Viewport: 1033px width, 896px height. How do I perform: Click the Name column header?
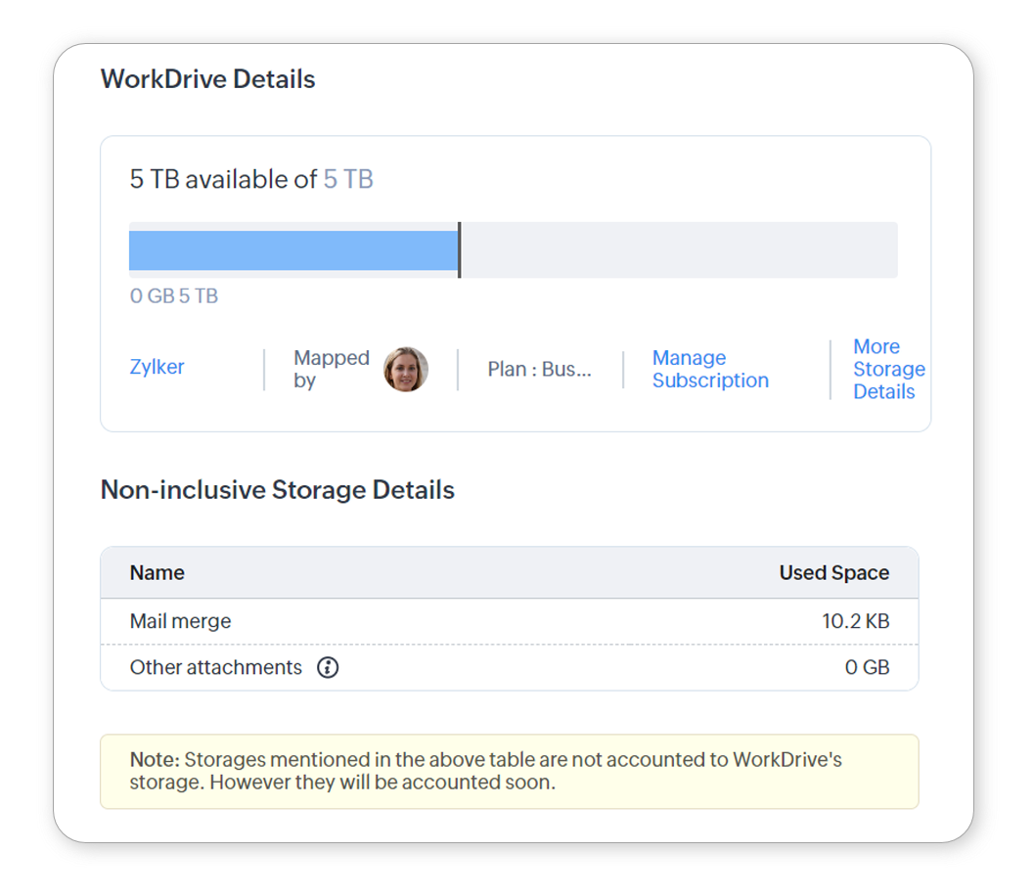click(x=157, y=573)
